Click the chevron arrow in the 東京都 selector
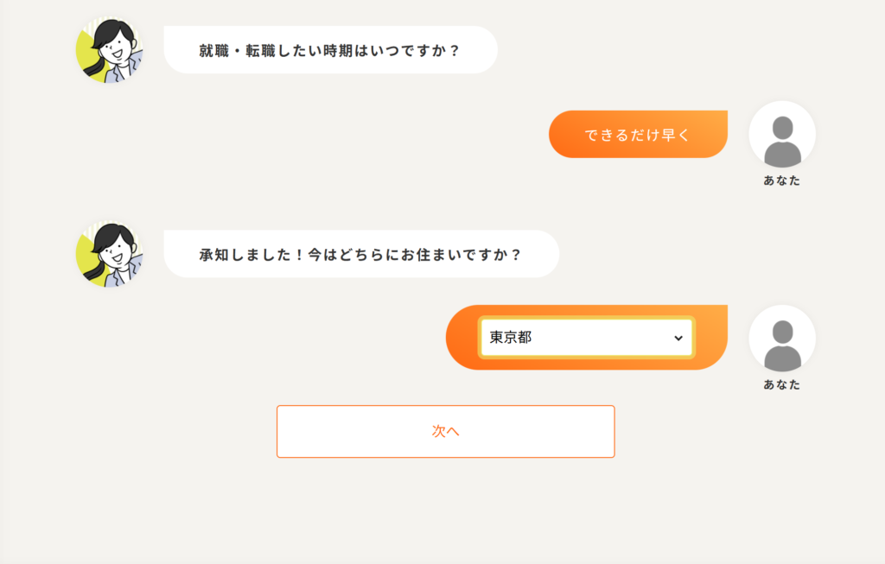The height and width of the screenshot is (564, 885). (x=678, y=339)
